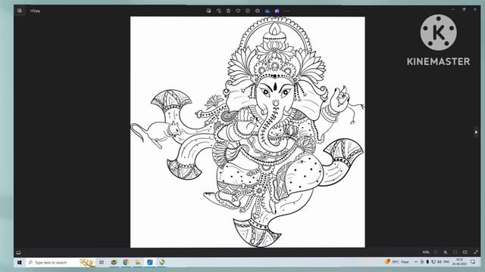Open the Windows Start menu
The width and height of the screenshot is (485, 272).
click(20, 262)
